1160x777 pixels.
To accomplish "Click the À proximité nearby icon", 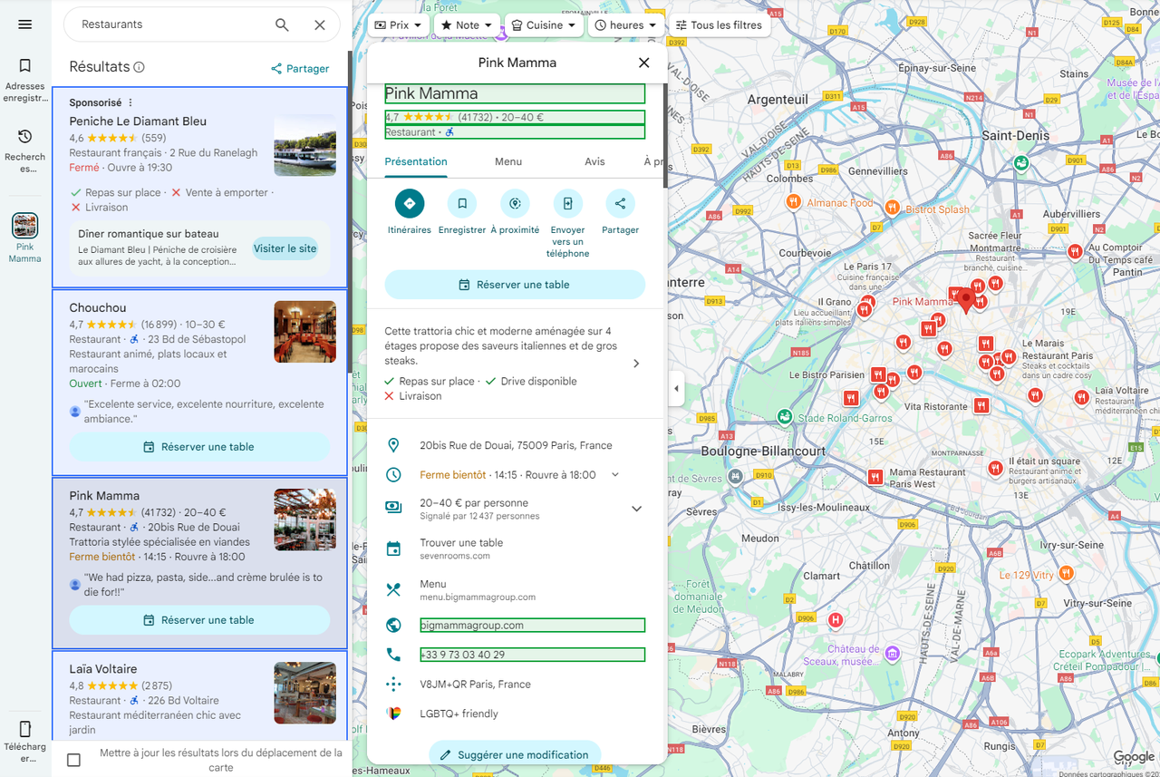I will (515, 204).
